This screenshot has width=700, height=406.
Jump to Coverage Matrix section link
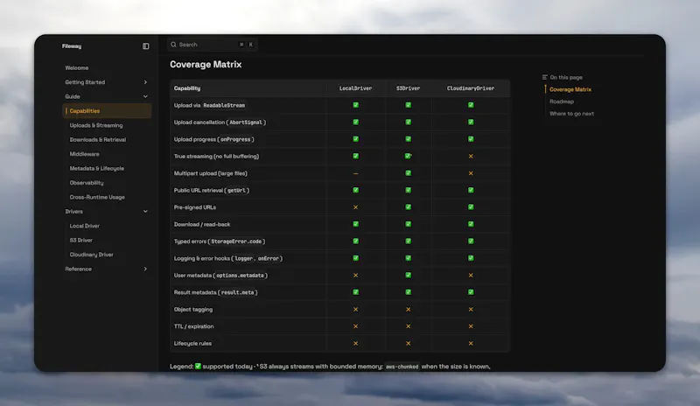(x=570, y=89)
